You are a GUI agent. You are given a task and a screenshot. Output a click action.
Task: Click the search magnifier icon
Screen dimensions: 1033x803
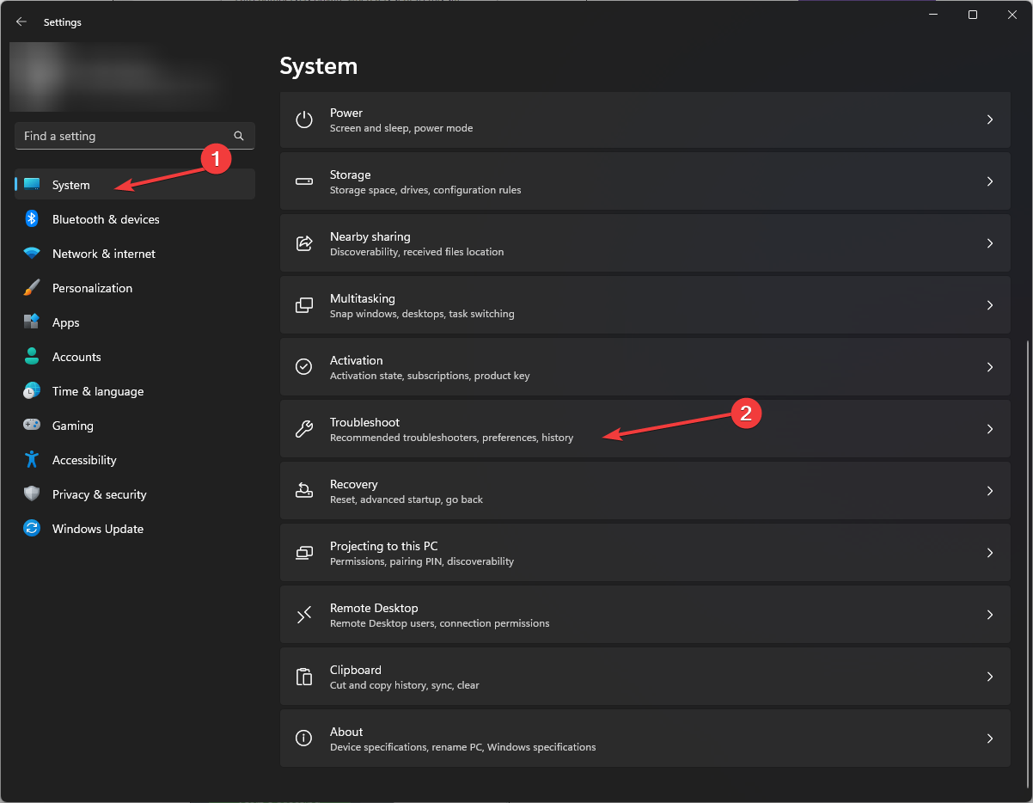(x=239, y=136)
